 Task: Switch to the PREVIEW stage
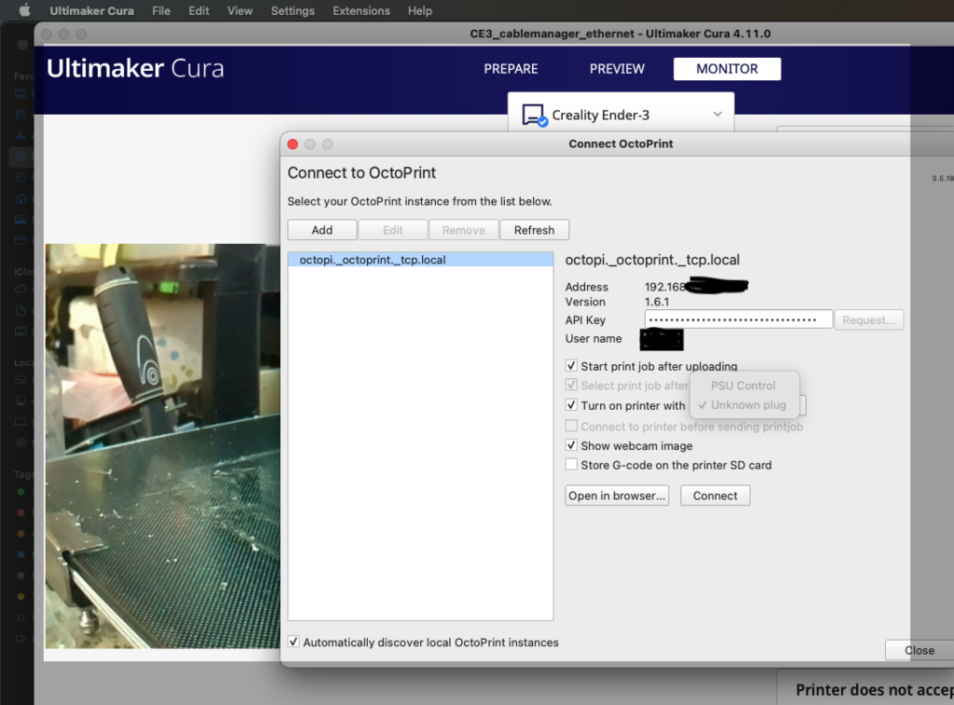617,69
